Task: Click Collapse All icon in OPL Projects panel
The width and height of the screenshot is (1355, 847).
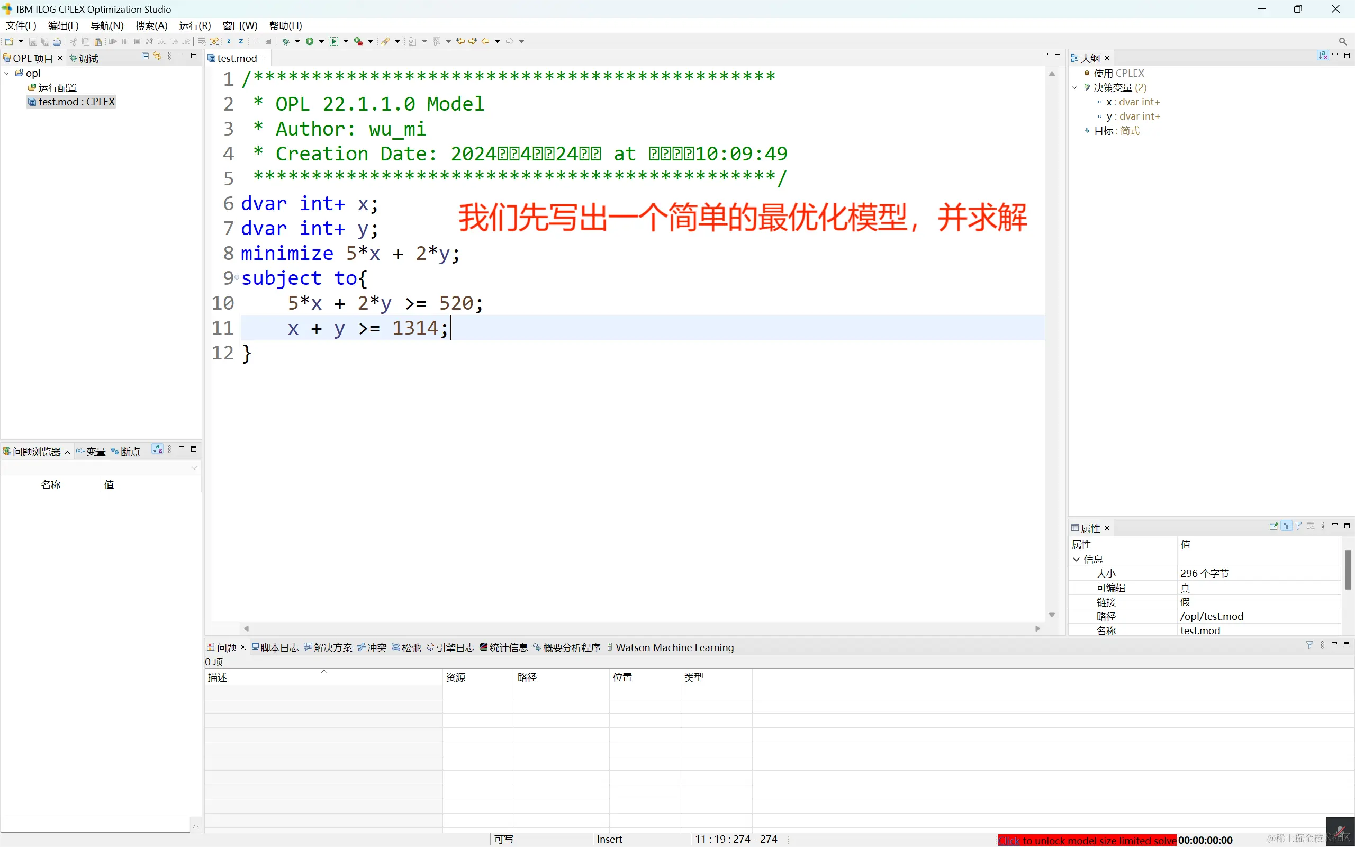Action: 146,56
